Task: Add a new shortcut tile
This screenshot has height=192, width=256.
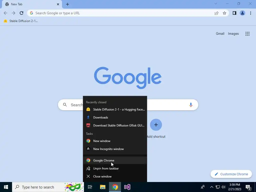Action: pos(156,125)
